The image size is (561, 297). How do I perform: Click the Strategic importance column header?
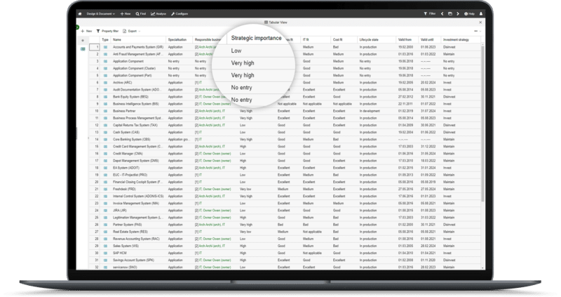tap(256, 38)
